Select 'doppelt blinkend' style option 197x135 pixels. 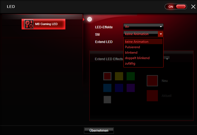(x=143, y=58)
